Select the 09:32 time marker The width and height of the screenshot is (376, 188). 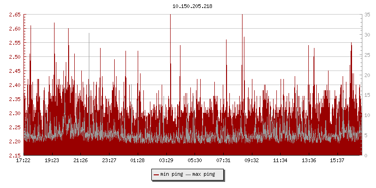pyautogui.click(x=252, y=160)
